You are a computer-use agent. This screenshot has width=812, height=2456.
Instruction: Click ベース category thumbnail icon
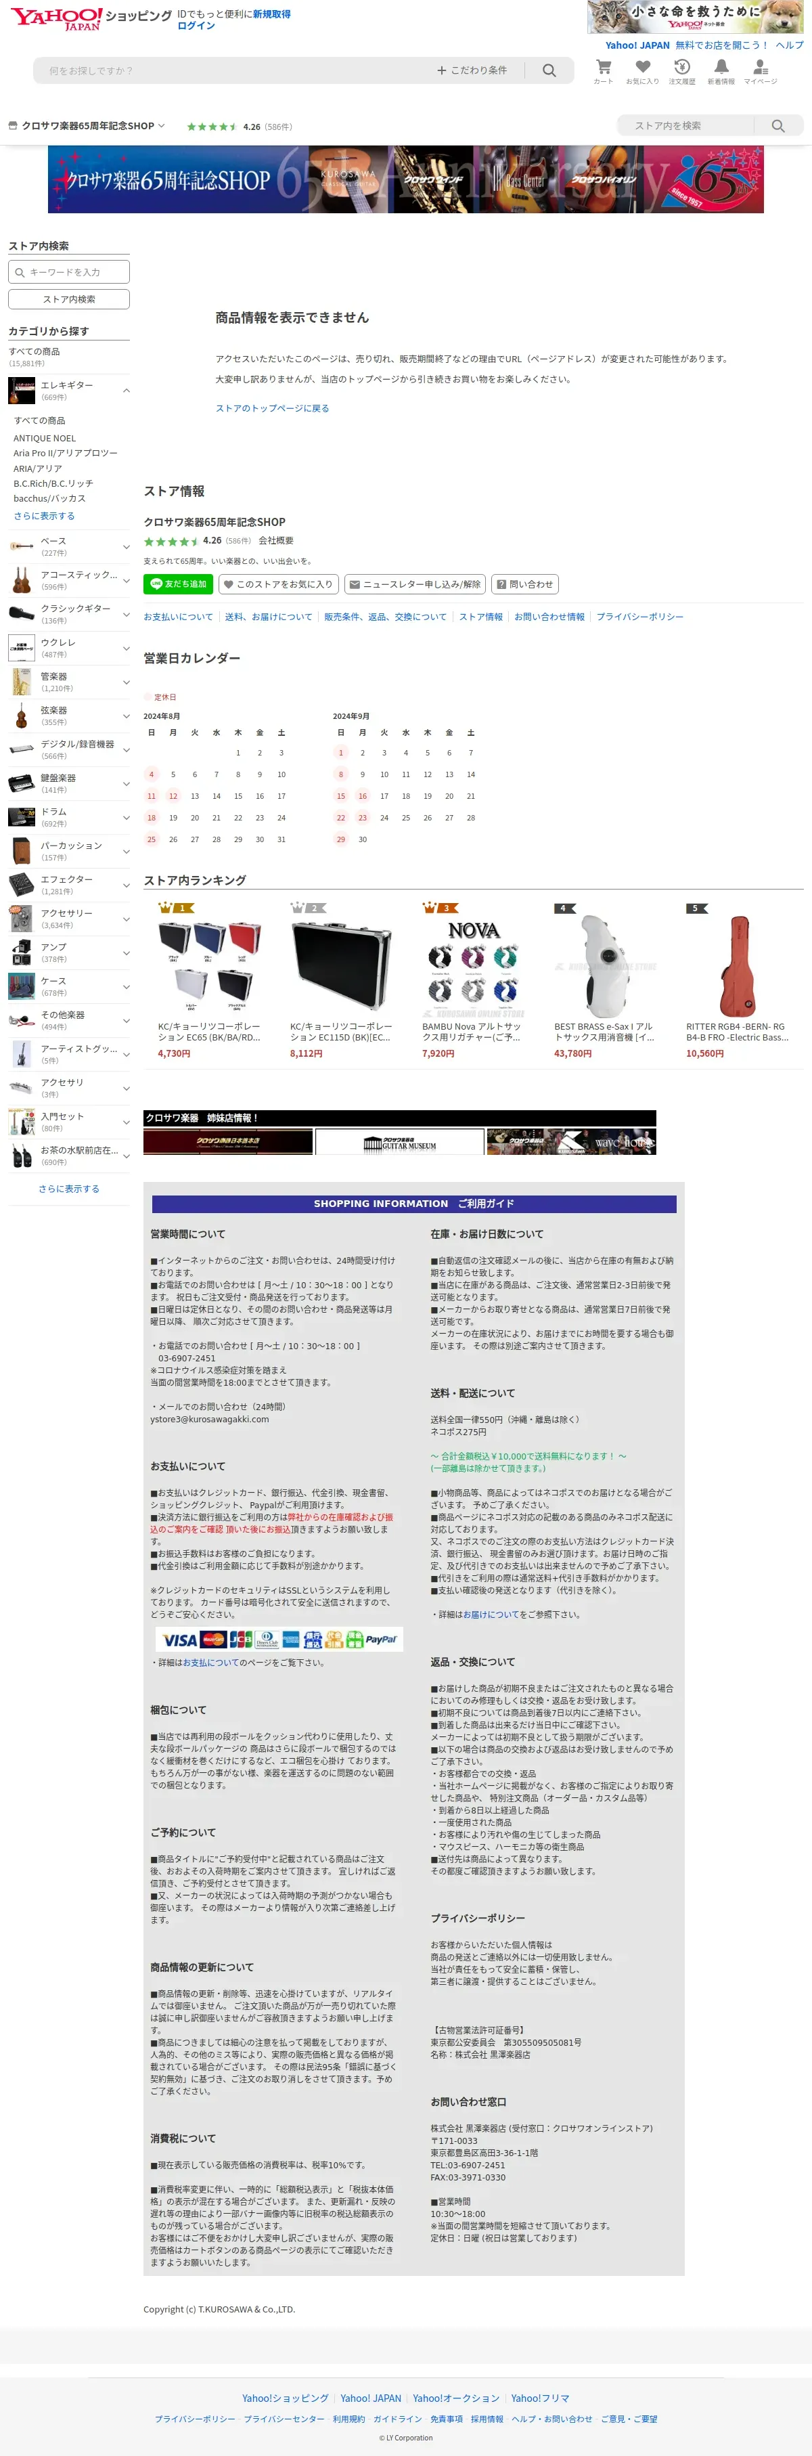click(x=22, y=546)
